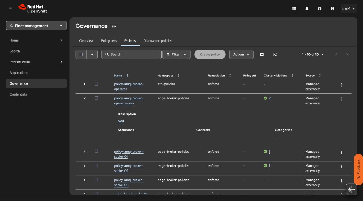Open the manage columns icon
This screenshot has height=201, width=363.
[262, 54]
